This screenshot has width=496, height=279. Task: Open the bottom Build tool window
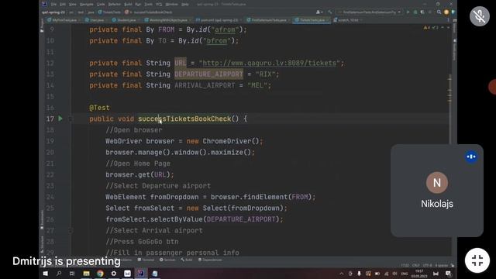[187, 260]
